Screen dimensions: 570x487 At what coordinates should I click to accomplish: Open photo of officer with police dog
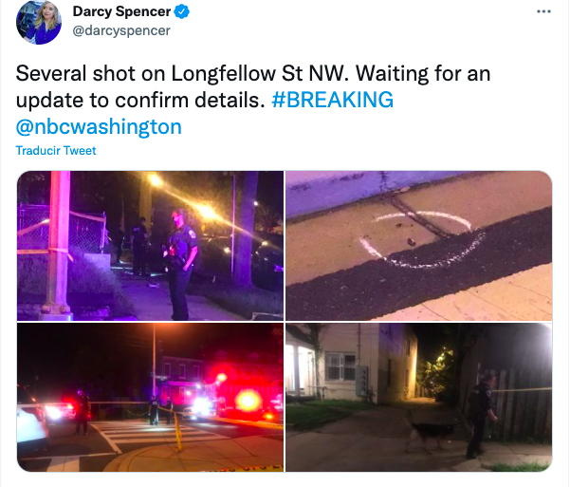coord(419,397)
